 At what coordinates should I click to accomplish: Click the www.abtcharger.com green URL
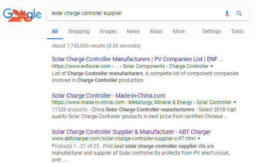pyautogui.click(x=124, y=139)
